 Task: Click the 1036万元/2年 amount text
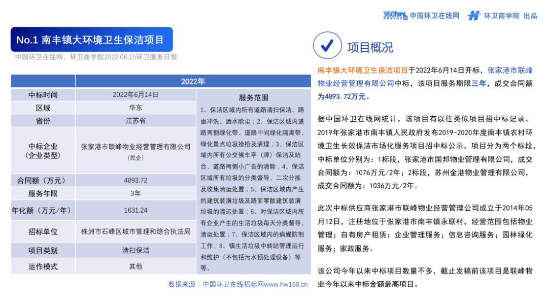point(392,186)
